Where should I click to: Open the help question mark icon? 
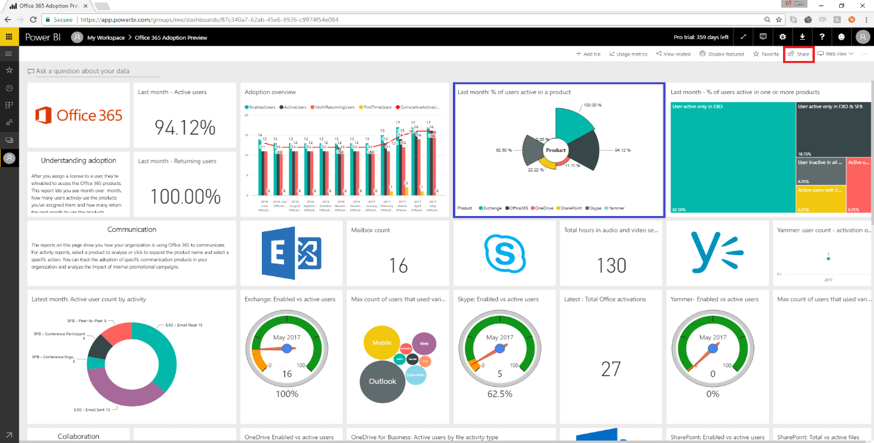822,37
